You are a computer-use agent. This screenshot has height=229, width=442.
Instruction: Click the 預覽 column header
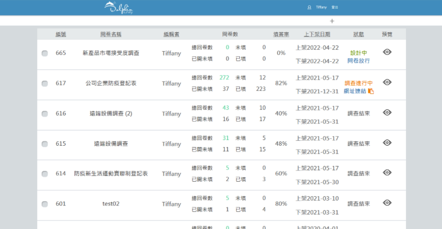387,34
